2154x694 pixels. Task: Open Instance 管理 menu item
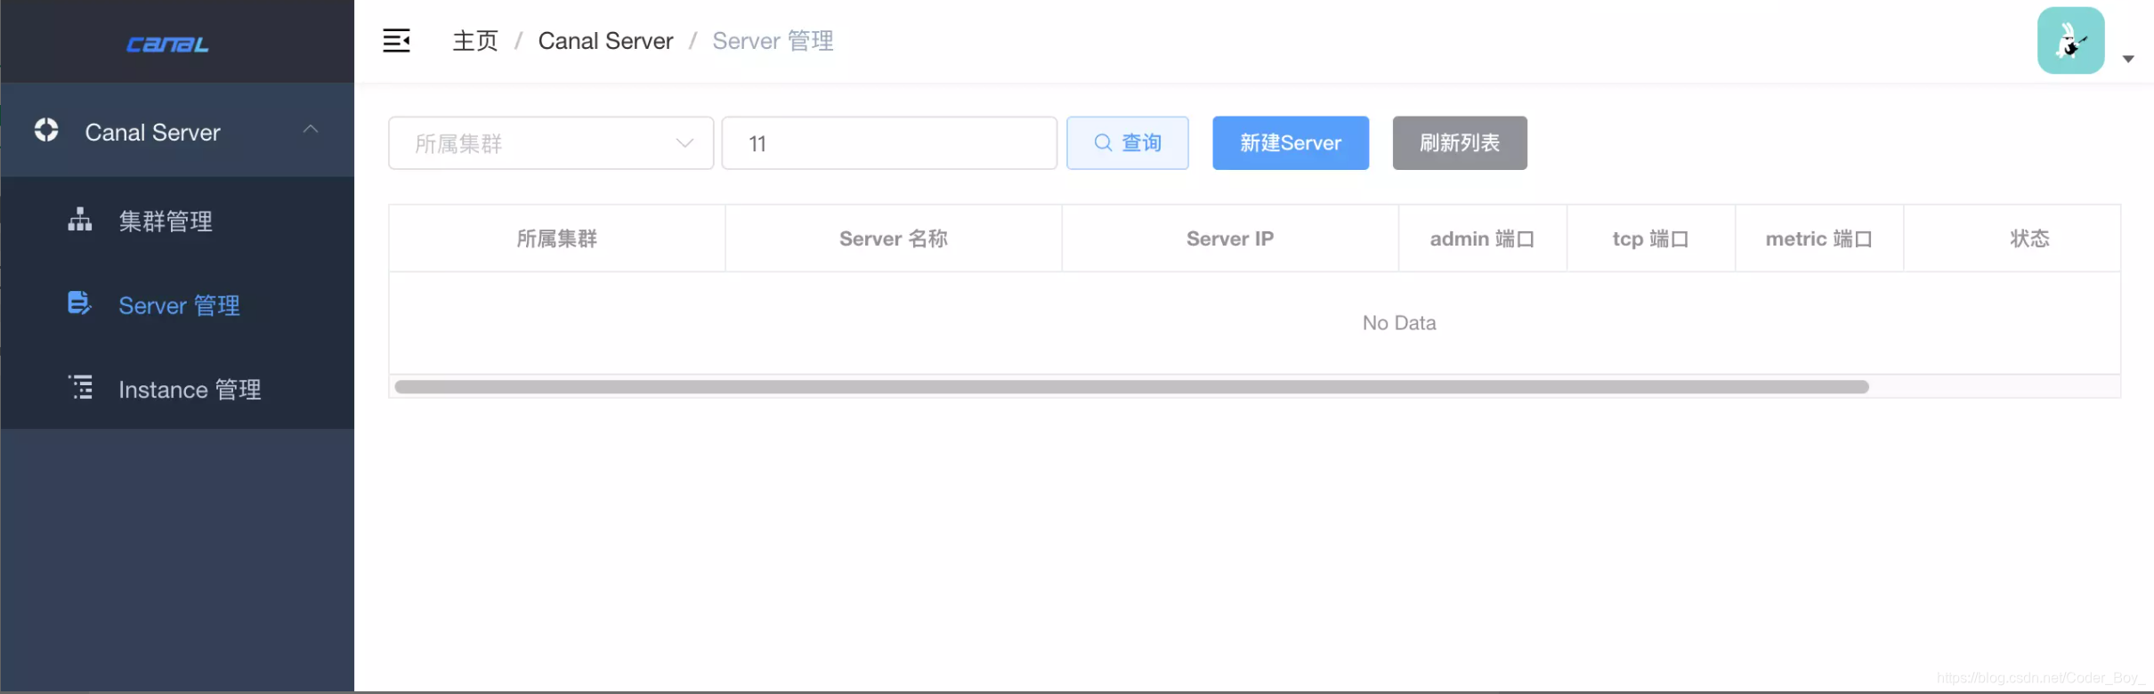[177, 389]
